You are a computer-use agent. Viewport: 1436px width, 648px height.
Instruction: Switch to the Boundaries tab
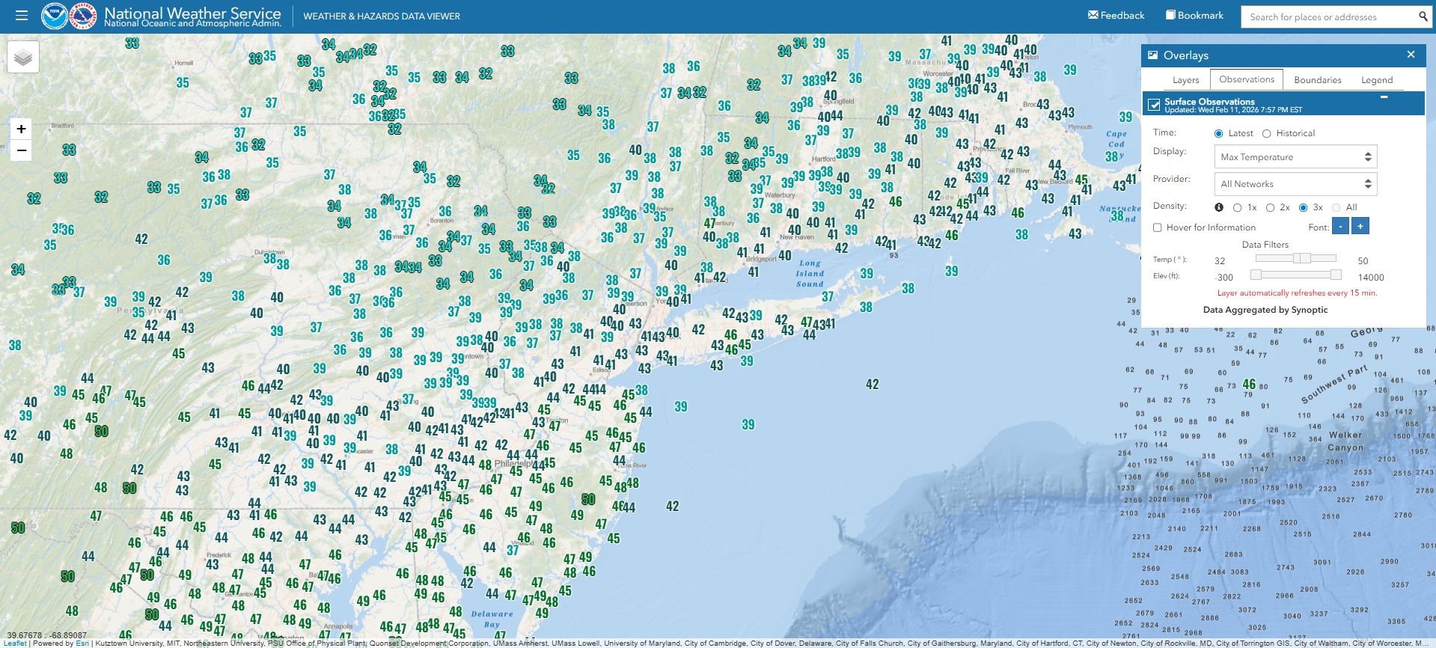pyautogui.click(x=1317, y=80)
